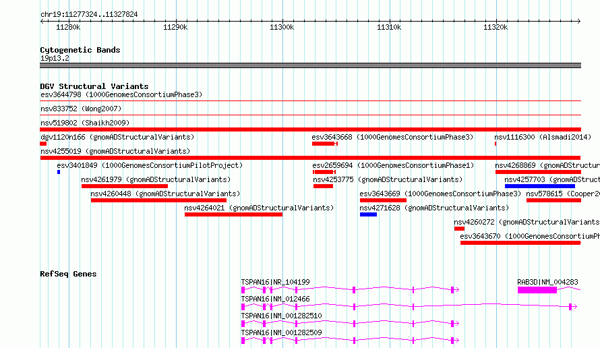This screenshot has width=600, height=348.
Task: Open variant nsv4255019 label
Action: coord(115,151)
